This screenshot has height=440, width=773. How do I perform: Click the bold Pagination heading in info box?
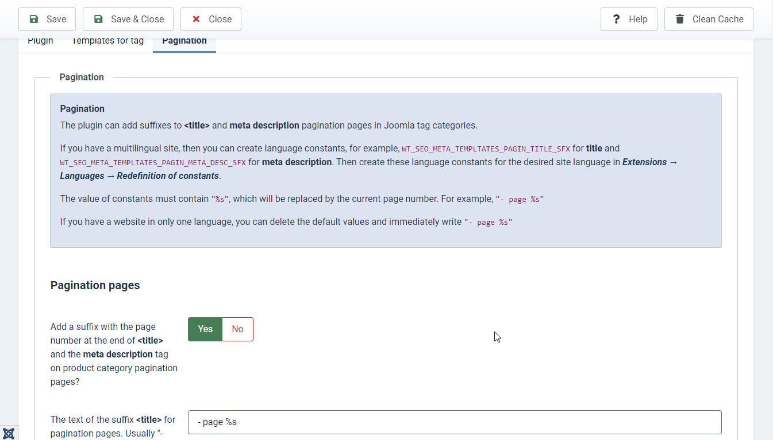click(82, 109)
